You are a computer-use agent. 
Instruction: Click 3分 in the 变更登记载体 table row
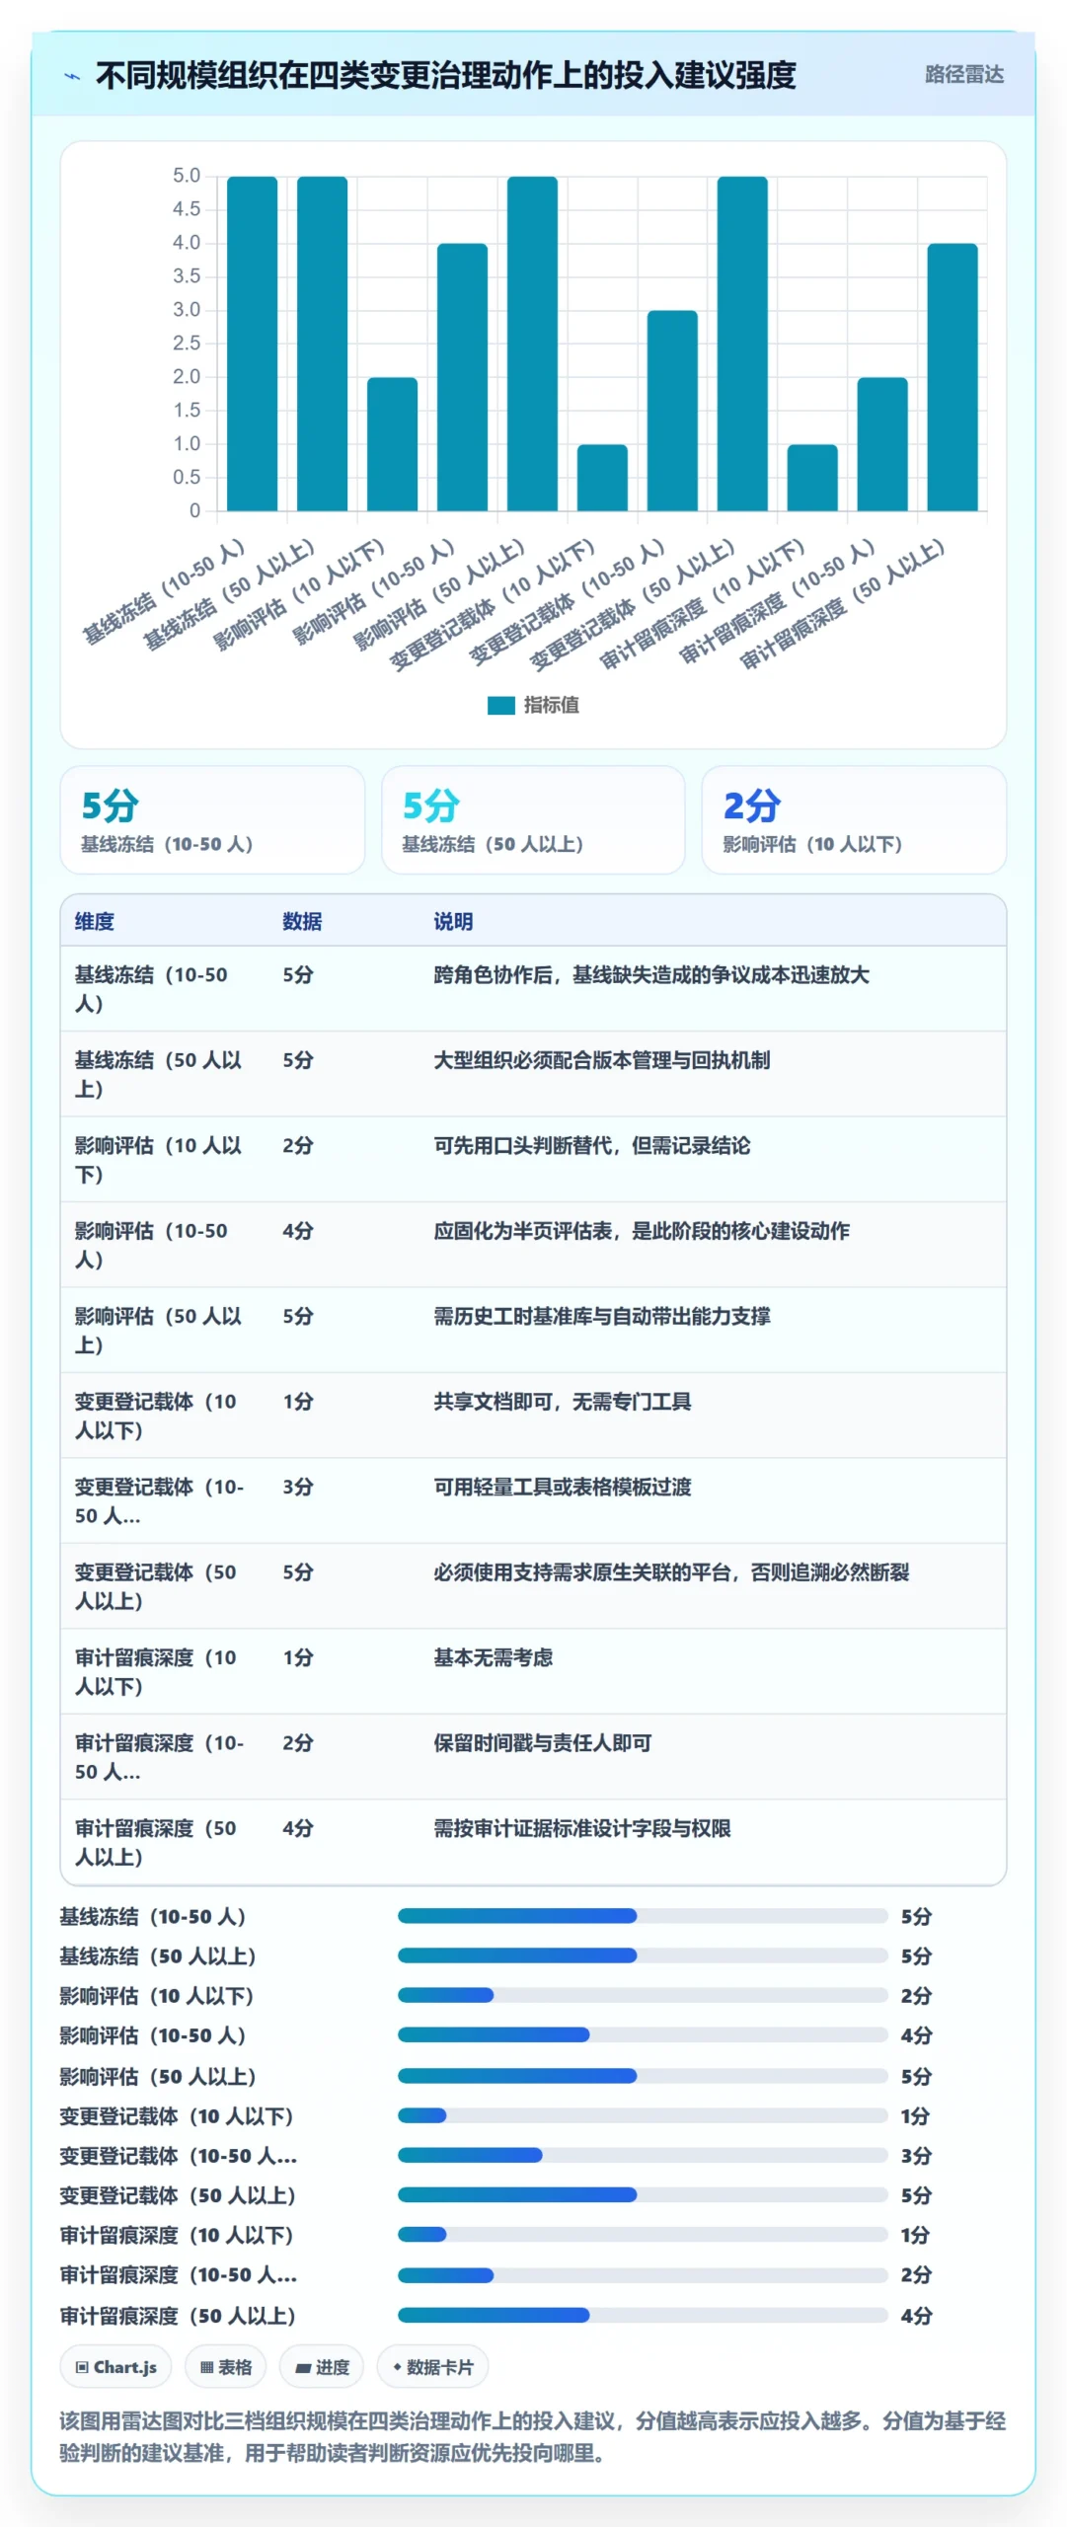(x=298, y=1487)
